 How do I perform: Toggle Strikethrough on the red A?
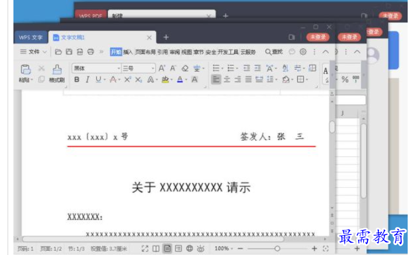[113, 79]
